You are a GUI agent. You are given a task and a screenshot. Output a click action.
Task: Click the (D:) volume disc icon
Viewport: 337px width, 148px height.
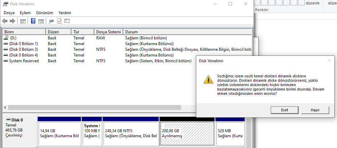(6, 38)
